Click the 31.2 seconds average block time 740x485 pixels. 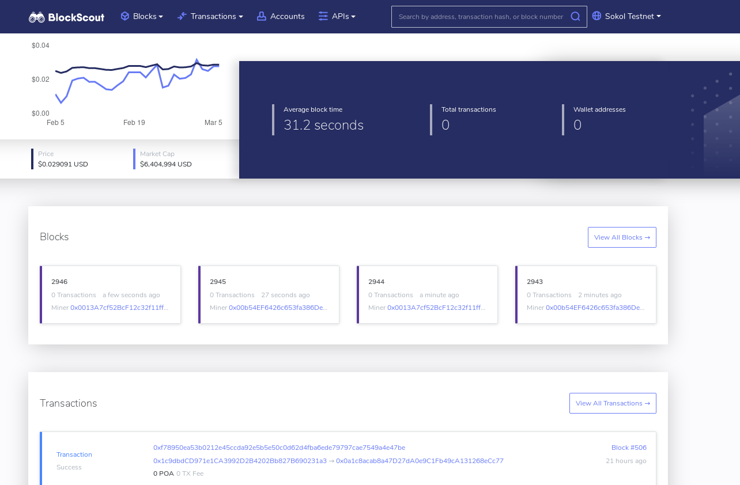coord(323,125)
